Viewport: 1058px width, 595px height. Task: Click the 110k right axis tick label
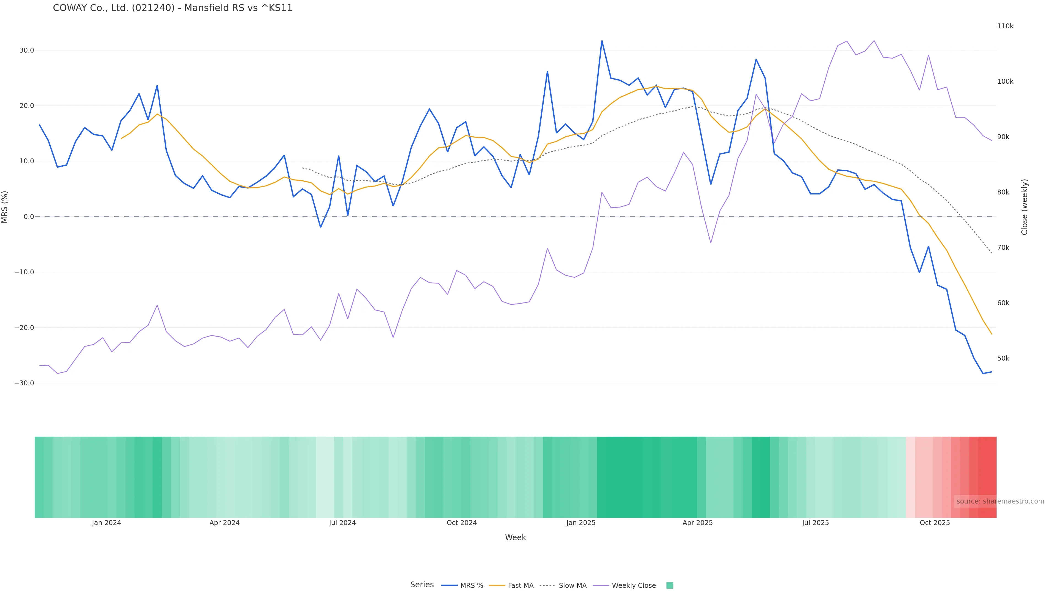pyautogui.click(x=1005, y=26)
